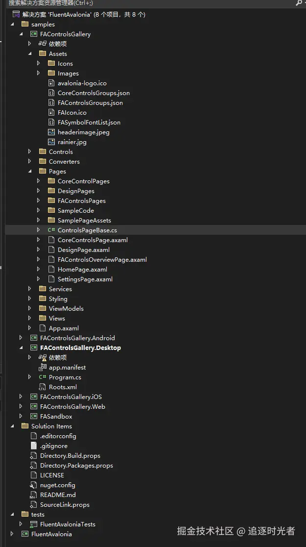Click the .gitignore file icon

tap(34, 446)
